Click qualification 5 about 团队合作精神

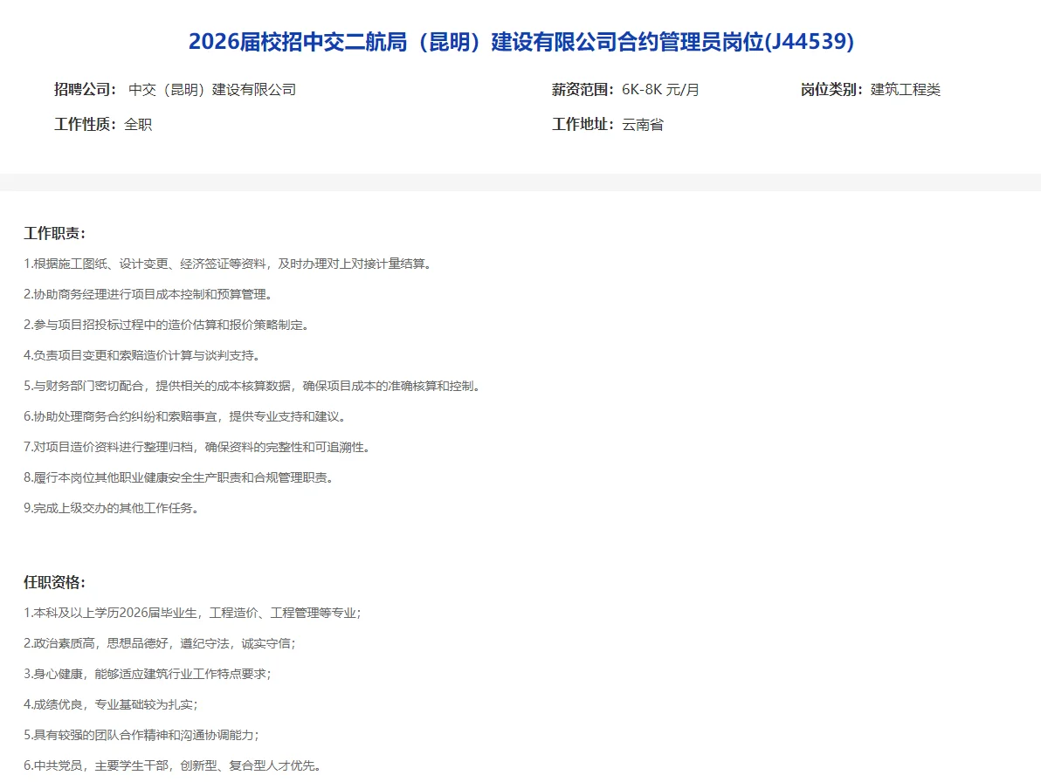142,735
